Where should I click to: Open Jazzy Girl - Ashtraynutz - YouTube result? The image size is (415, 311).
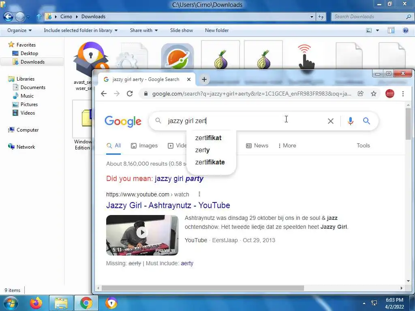coord(168,205)
